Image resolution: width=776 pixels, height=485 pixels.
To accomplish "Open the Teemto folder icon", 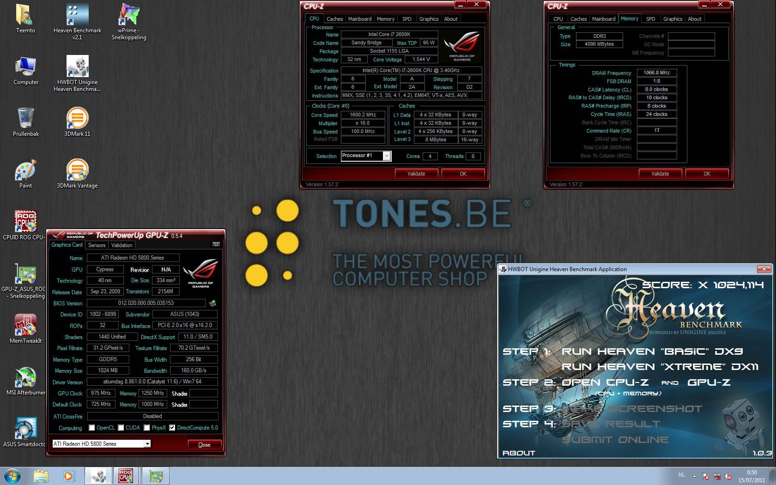I will point(25,18).
